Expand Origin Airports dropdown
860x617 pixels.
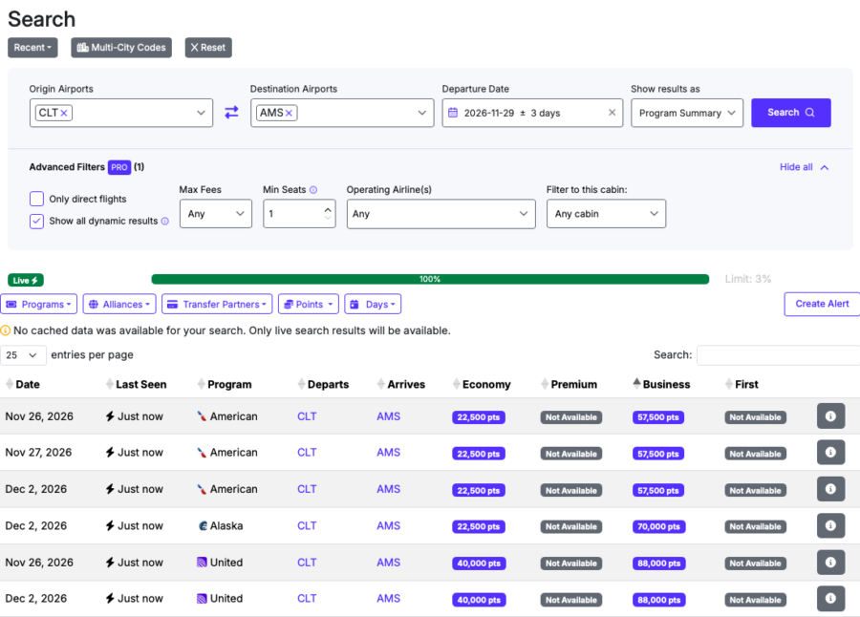pyautogui.click(x=201, y=113)
